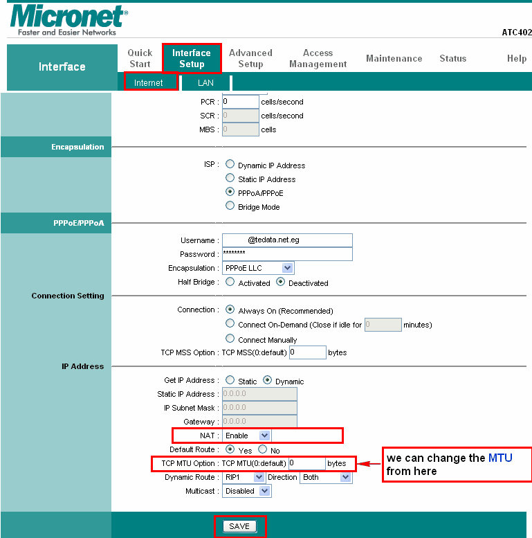The width and height of the screenshot is (532, 538).
Task: Select Bridge Mode radio button
Action: coord(230,206)
